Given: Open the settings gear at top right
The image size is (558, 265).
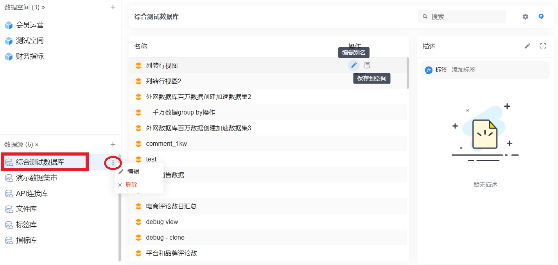Looking at the screenshot, I should 525,16.
